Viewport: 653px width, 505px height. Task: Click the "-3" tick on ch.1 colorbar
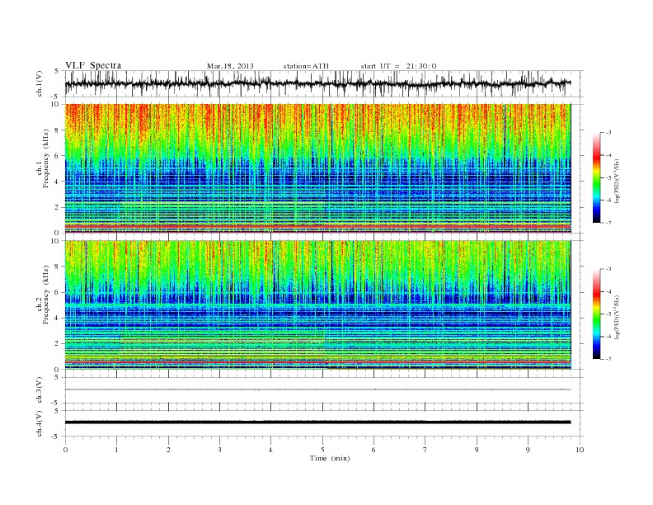(608, 133)
